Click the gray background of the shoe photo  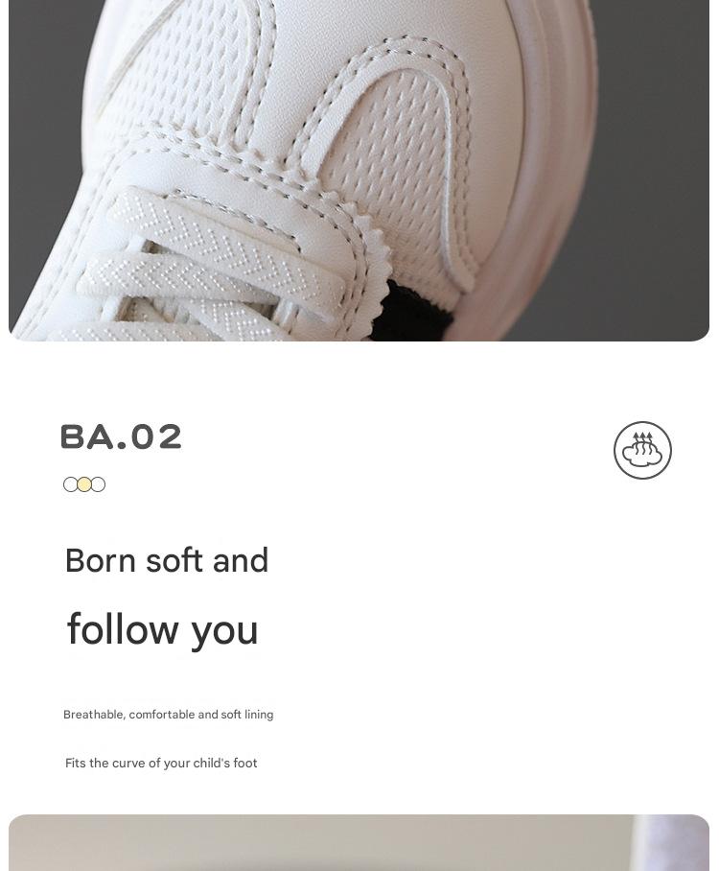point(655,167)
